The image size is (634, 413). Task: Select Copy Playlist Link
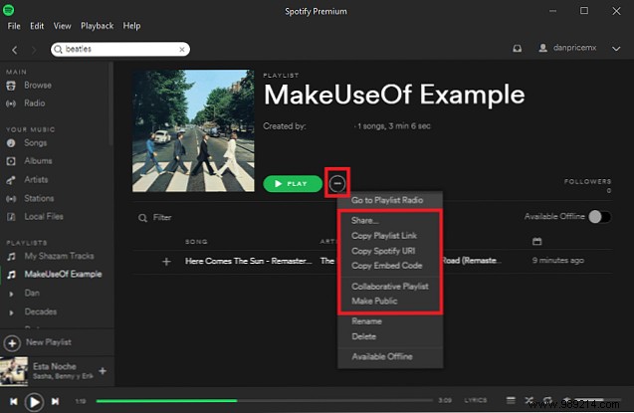click(x=390, y=236)
